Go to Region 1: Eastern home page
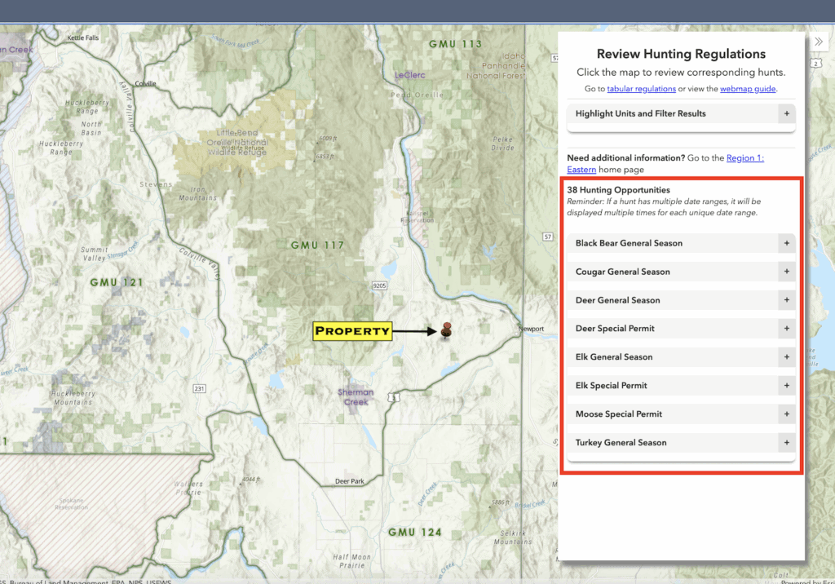 744,158
